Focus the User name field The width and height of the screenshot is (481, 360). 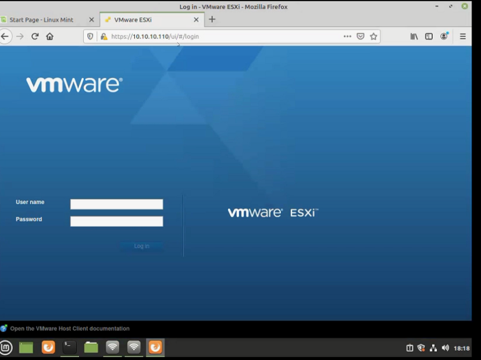point(116,204)
